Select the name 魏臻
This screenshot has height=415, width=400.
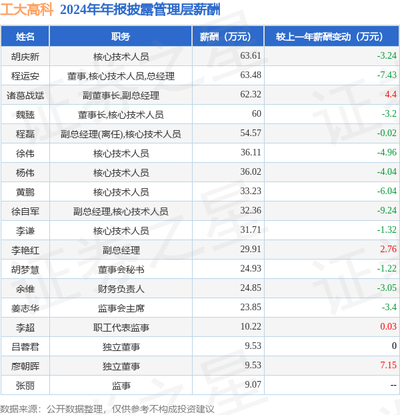point(25,115)
